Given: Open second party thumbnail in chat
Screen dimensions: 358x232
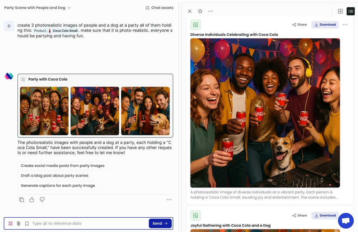Looking at the screenshot, I should 95,111.
